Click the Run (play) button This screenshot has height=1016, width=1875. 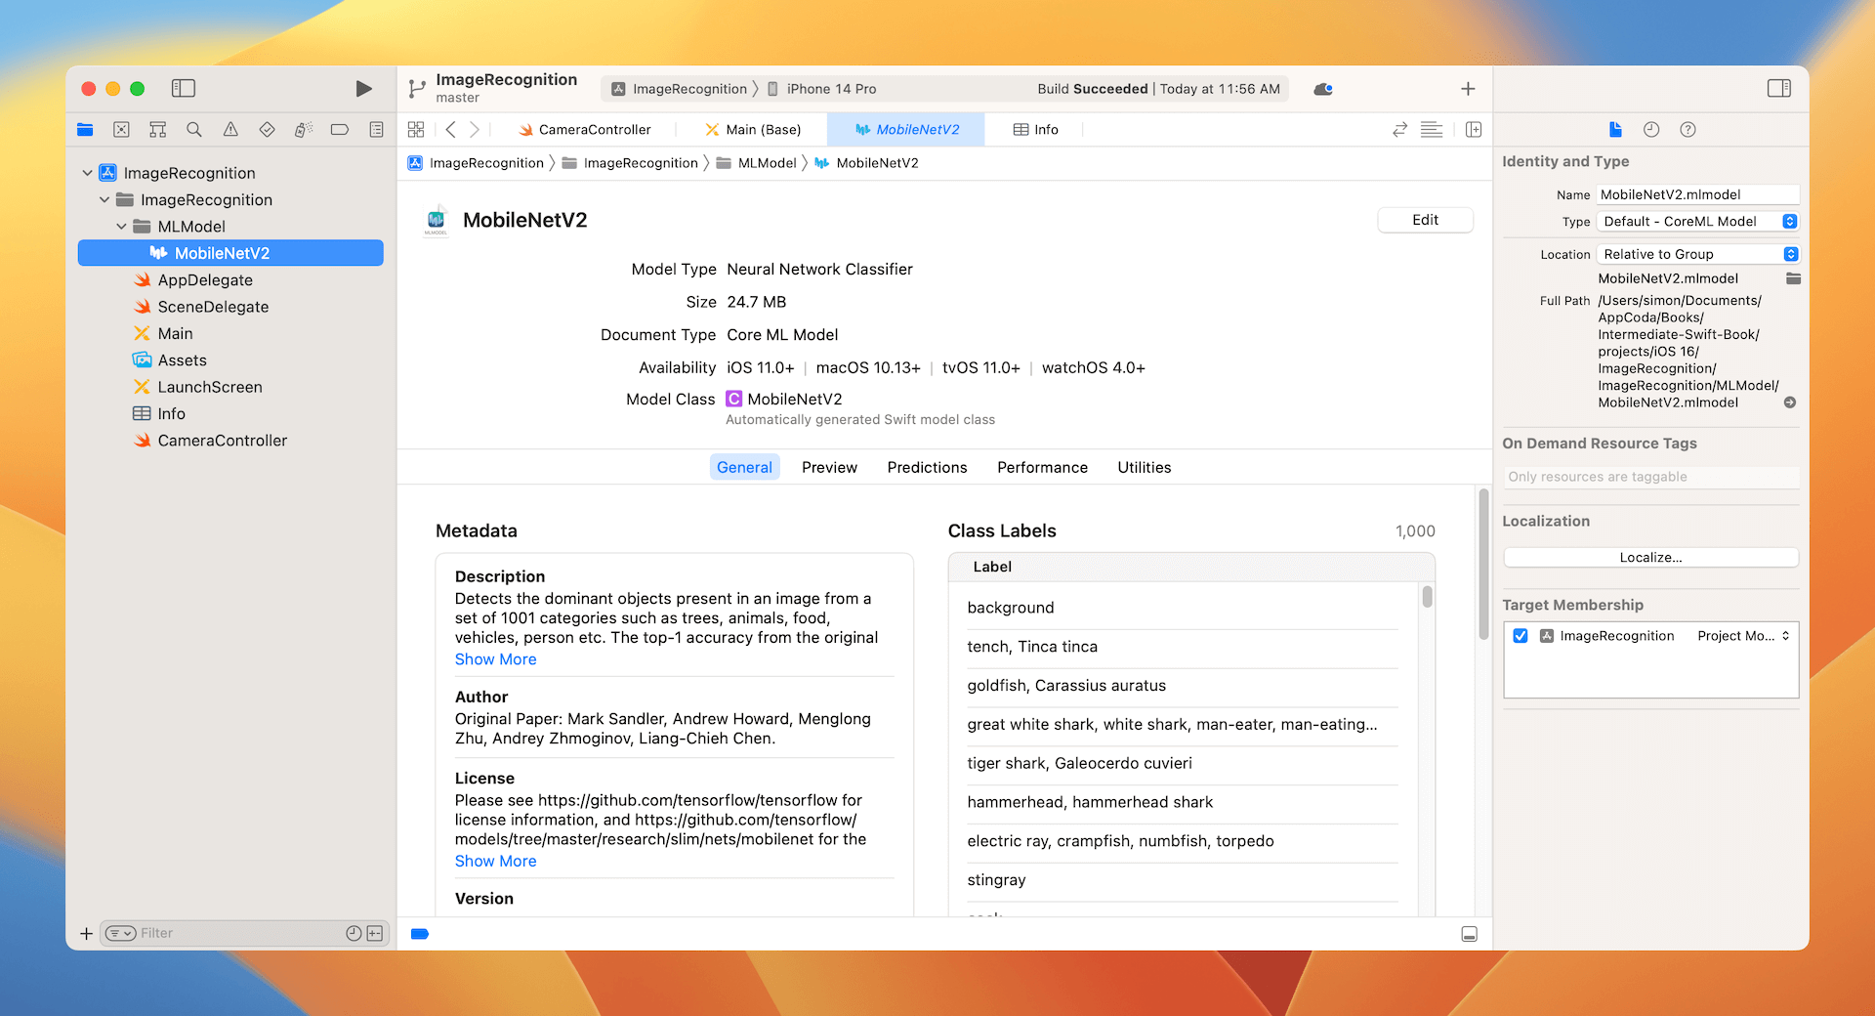click(x=363, y=89)
